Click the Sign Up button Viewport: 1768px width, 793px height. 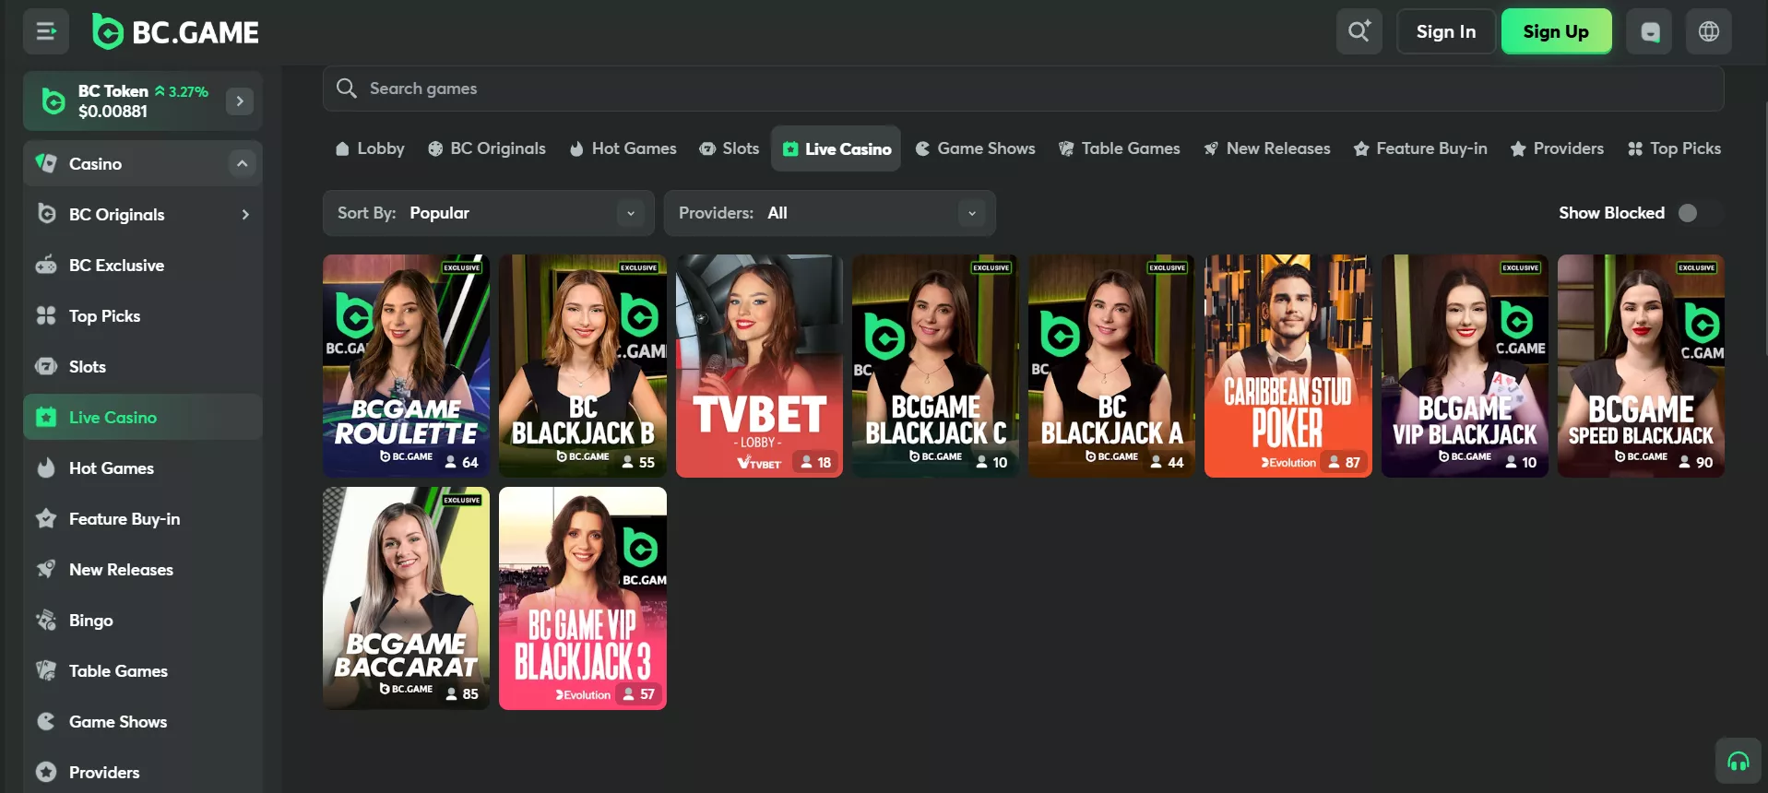[1555, 31]
